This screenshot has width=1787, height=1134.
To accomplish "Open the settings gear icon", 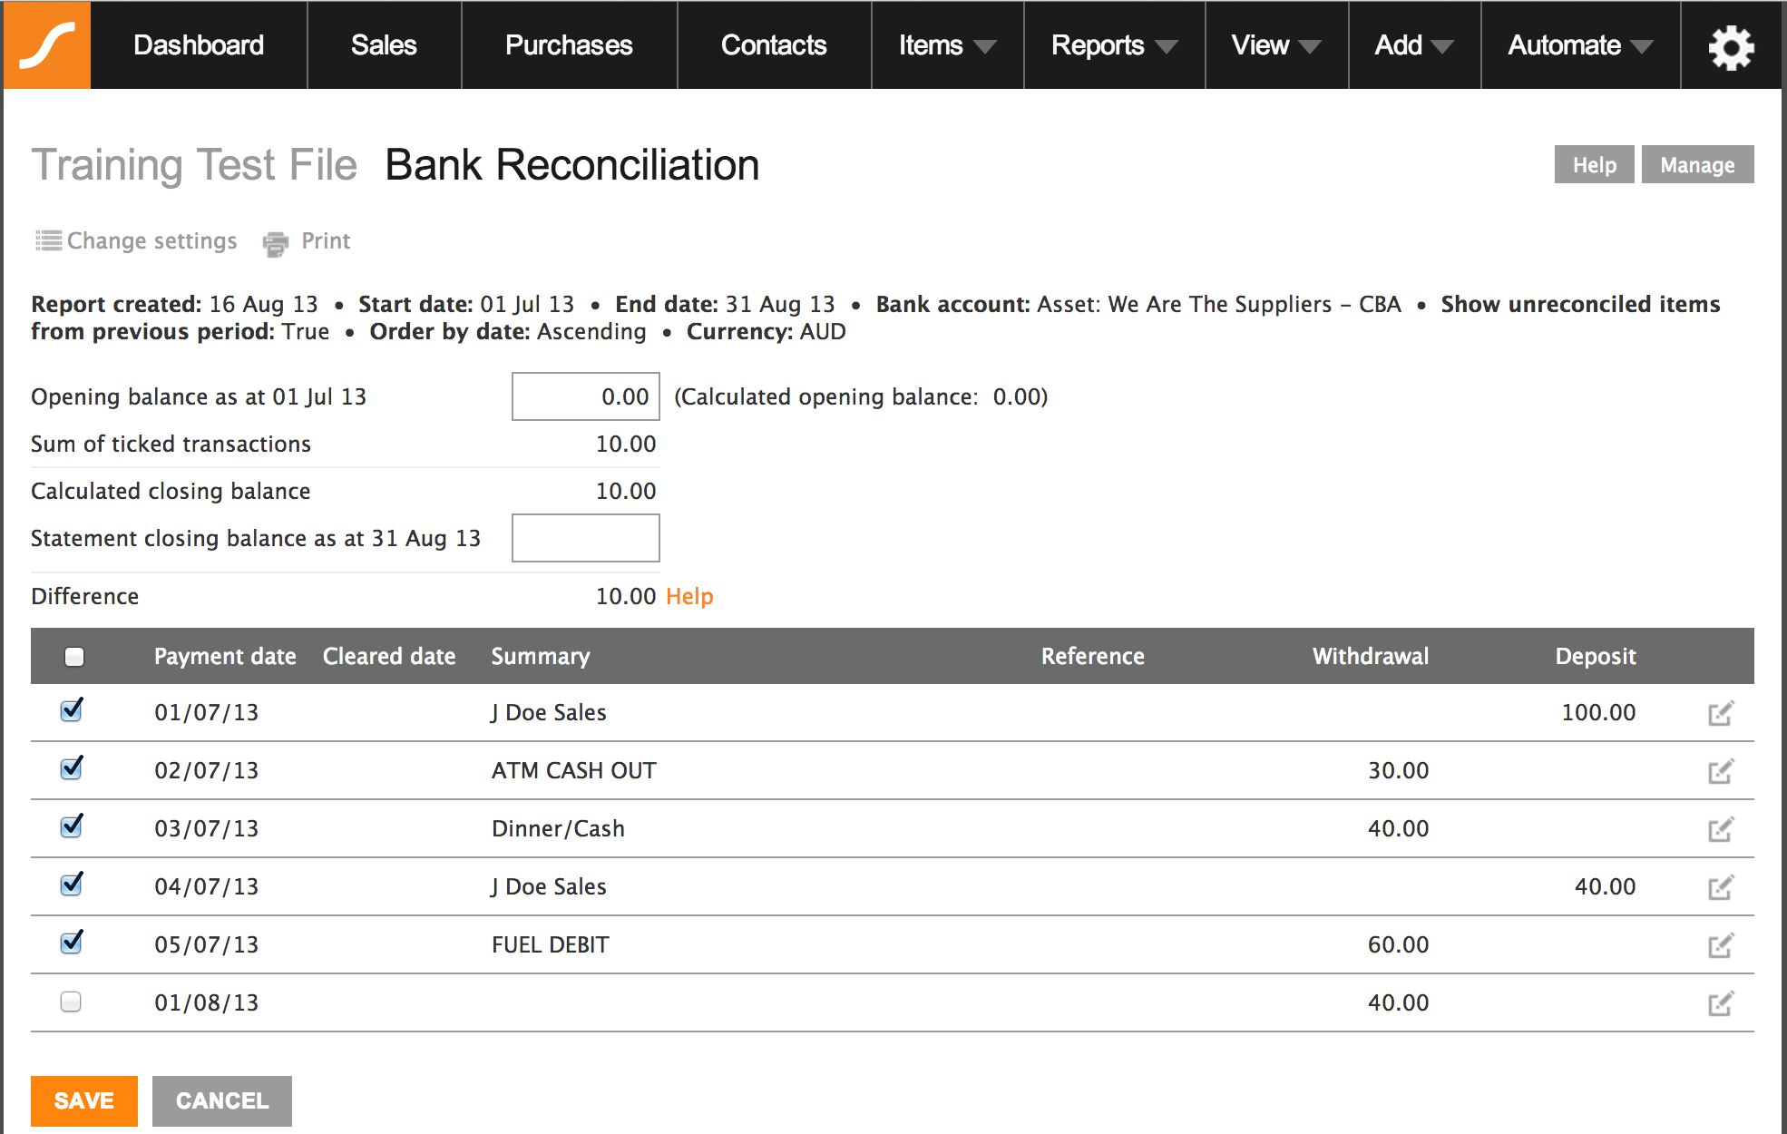I will [1731, 46].
